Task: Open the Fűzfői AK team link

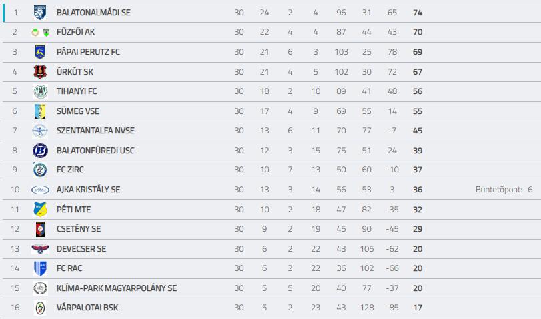Action: pyautogui.click(x=75, y=32)
